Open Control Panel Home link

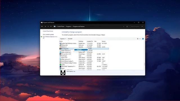(48, 31)
